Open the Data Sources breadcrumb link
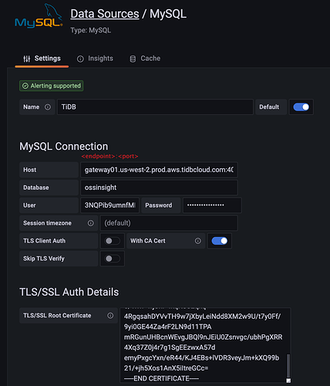This screenshot has width=330, height=386. [105, 14]
